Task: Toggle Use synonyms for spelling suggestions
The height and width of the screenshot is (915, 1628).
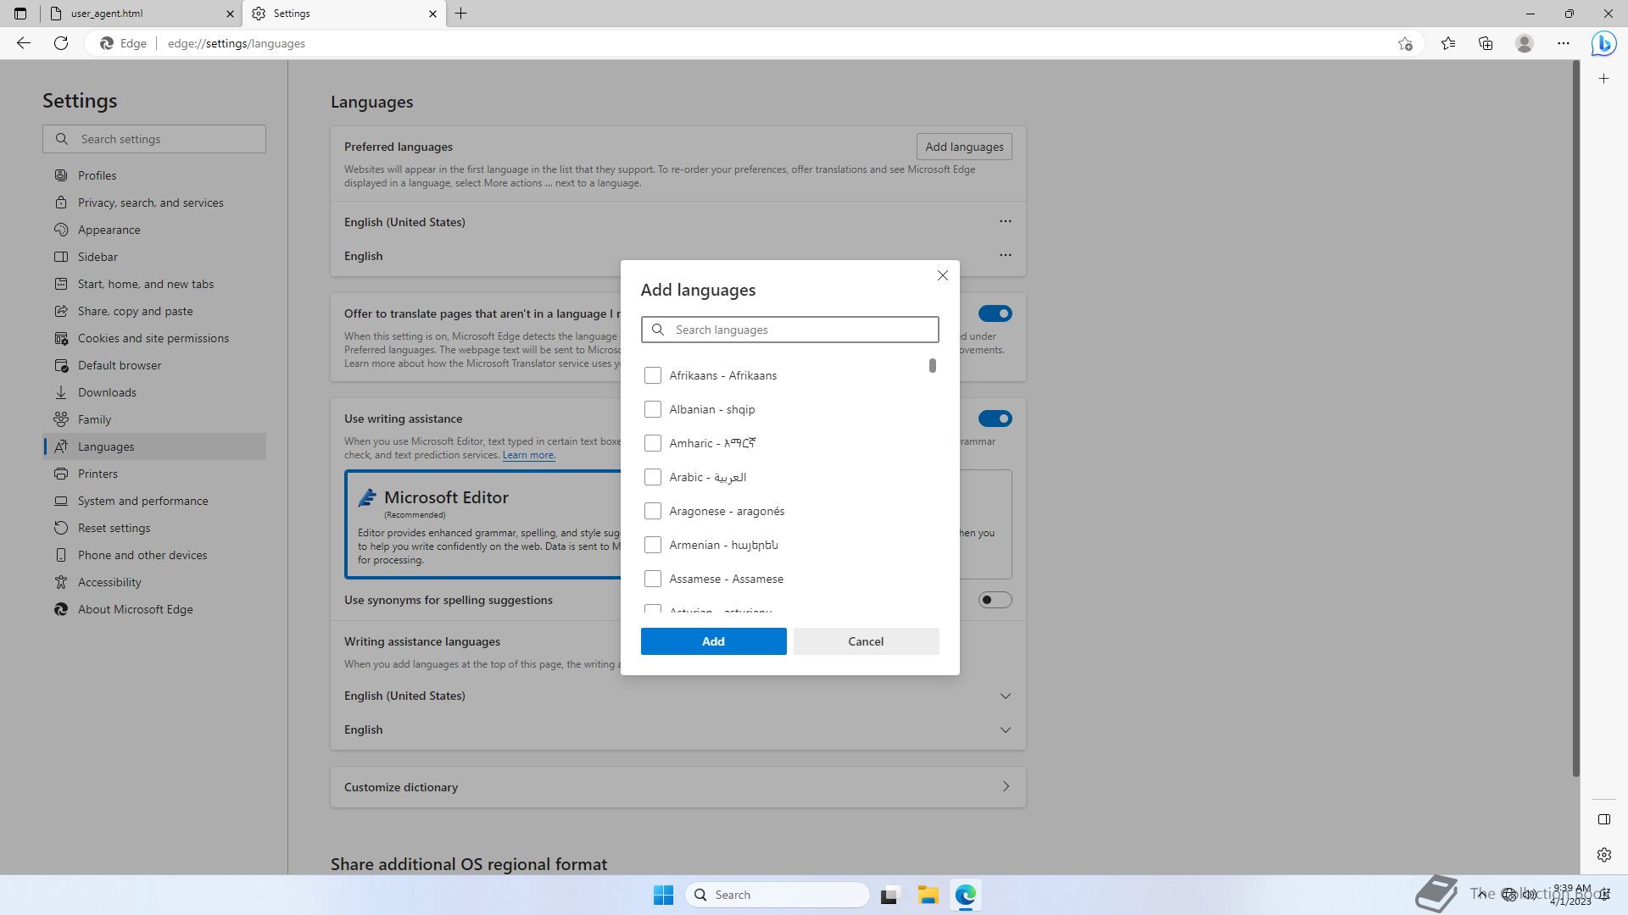Action: pyautogui.click(x=995, y=600)
